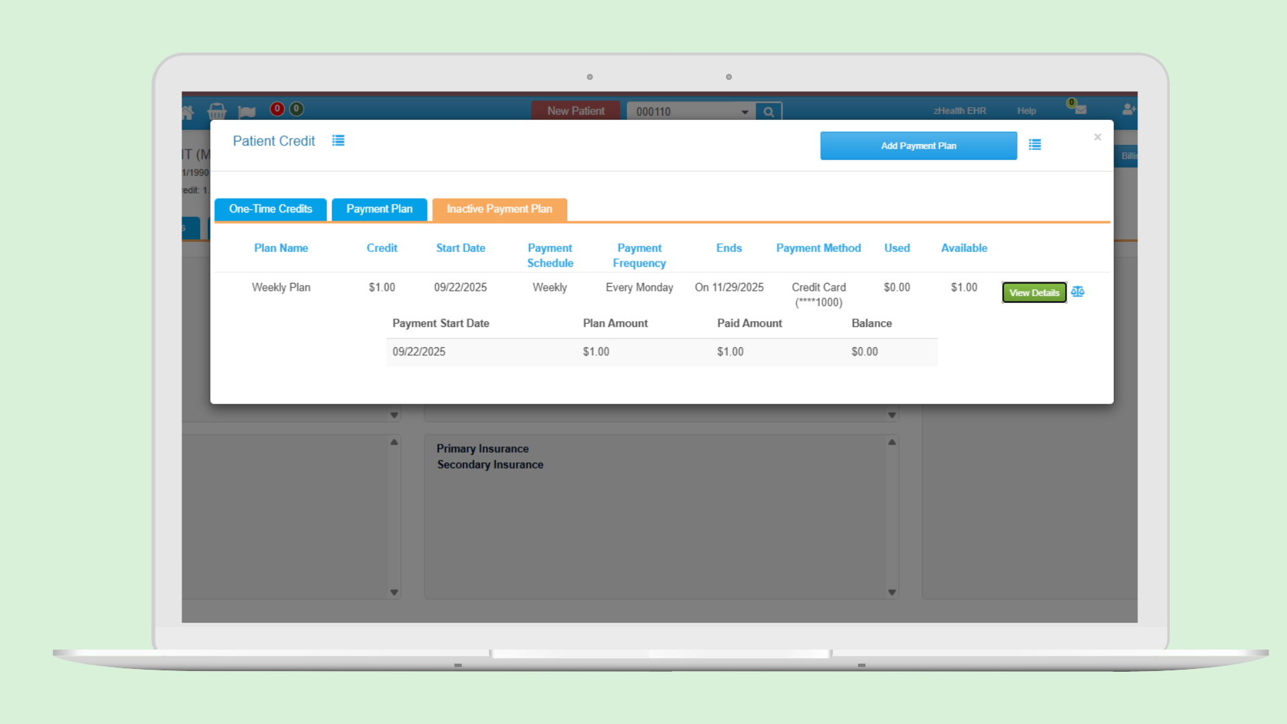This screenshot has width=1287, height=724.
Task: Open the patient ID 000110 dropdown
Action: 745,112
